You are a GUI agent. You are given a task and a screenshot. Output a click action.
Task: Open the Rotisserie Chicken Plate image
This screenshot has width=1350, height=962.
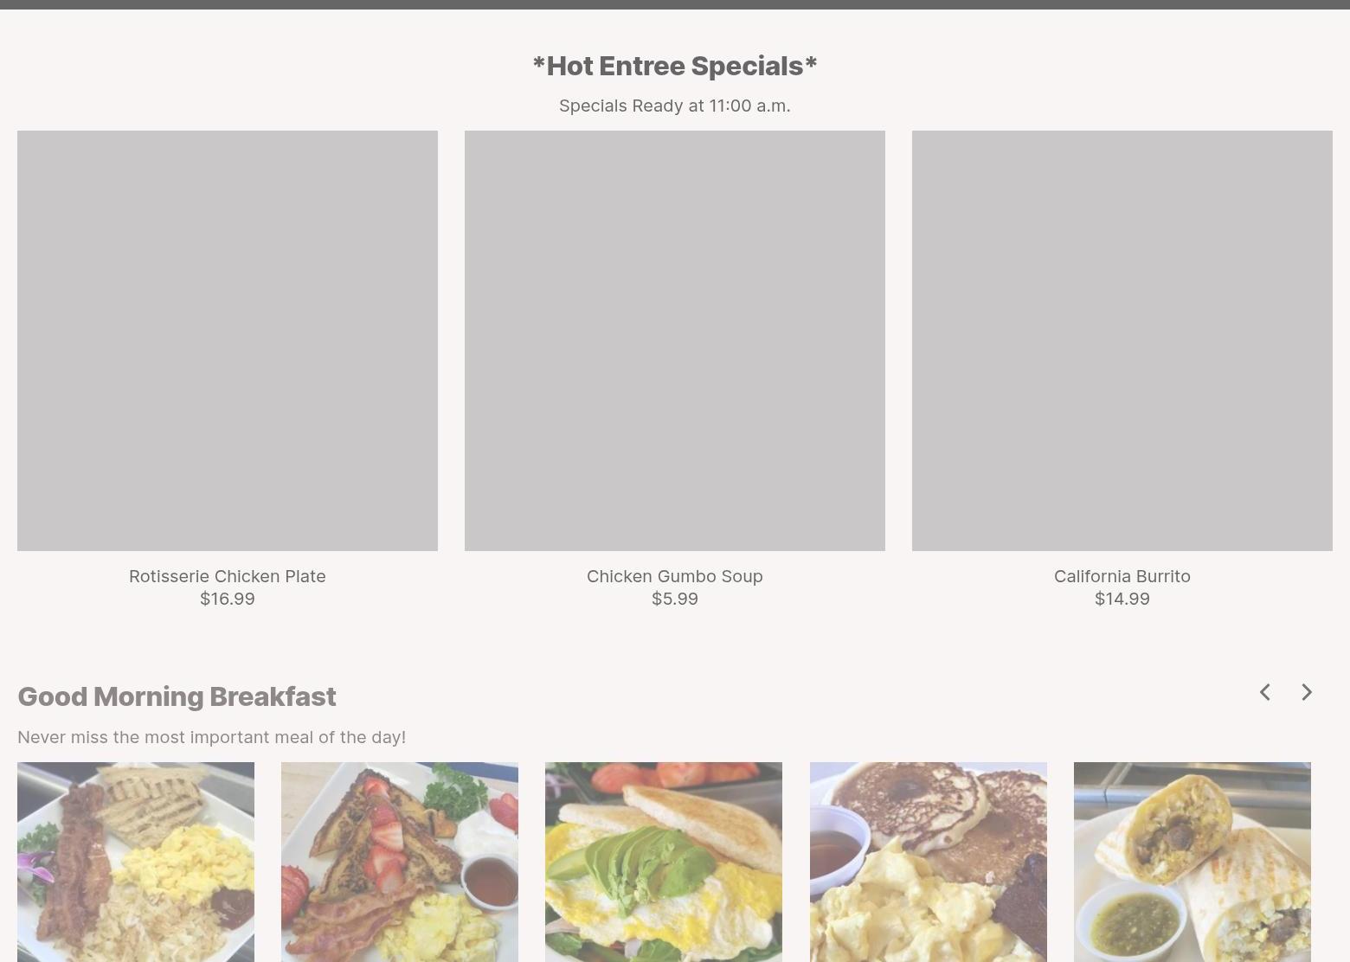tap(228, 341)
